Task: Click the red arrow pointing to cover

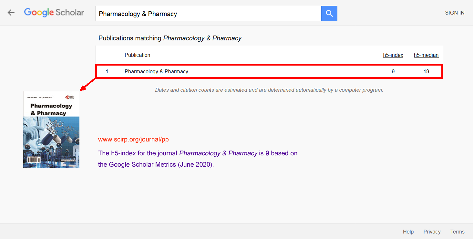Action: (x=88, y=84)
